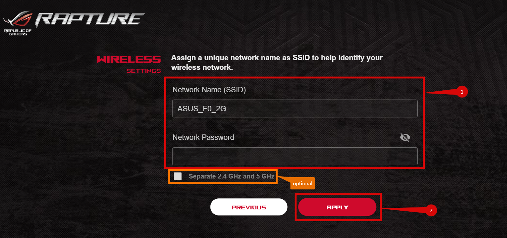Click the SSID field showing ASUS_F0_2G
This screenshot has height=238, width=507.
coord(294,108)
